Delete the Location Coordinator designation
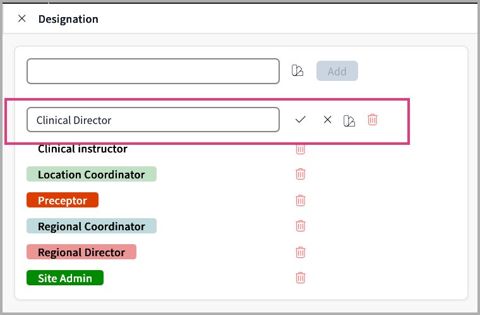 (301, 174)
